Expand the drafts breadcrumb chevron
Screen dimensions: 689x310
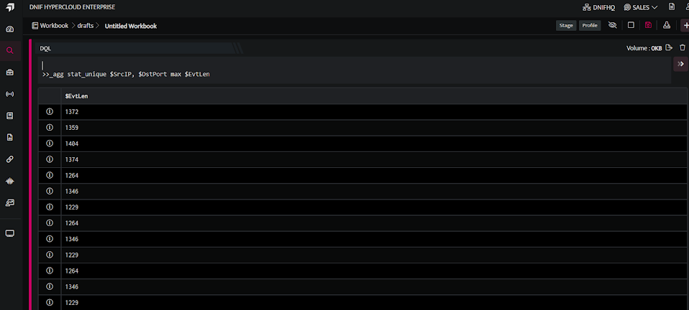coord(98,26)
